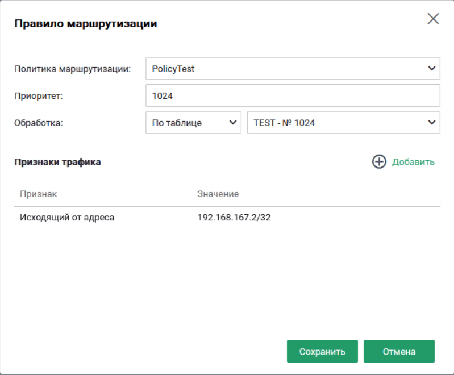
Task: Click the plus icon beside Добавить
Action: point(379,162)
